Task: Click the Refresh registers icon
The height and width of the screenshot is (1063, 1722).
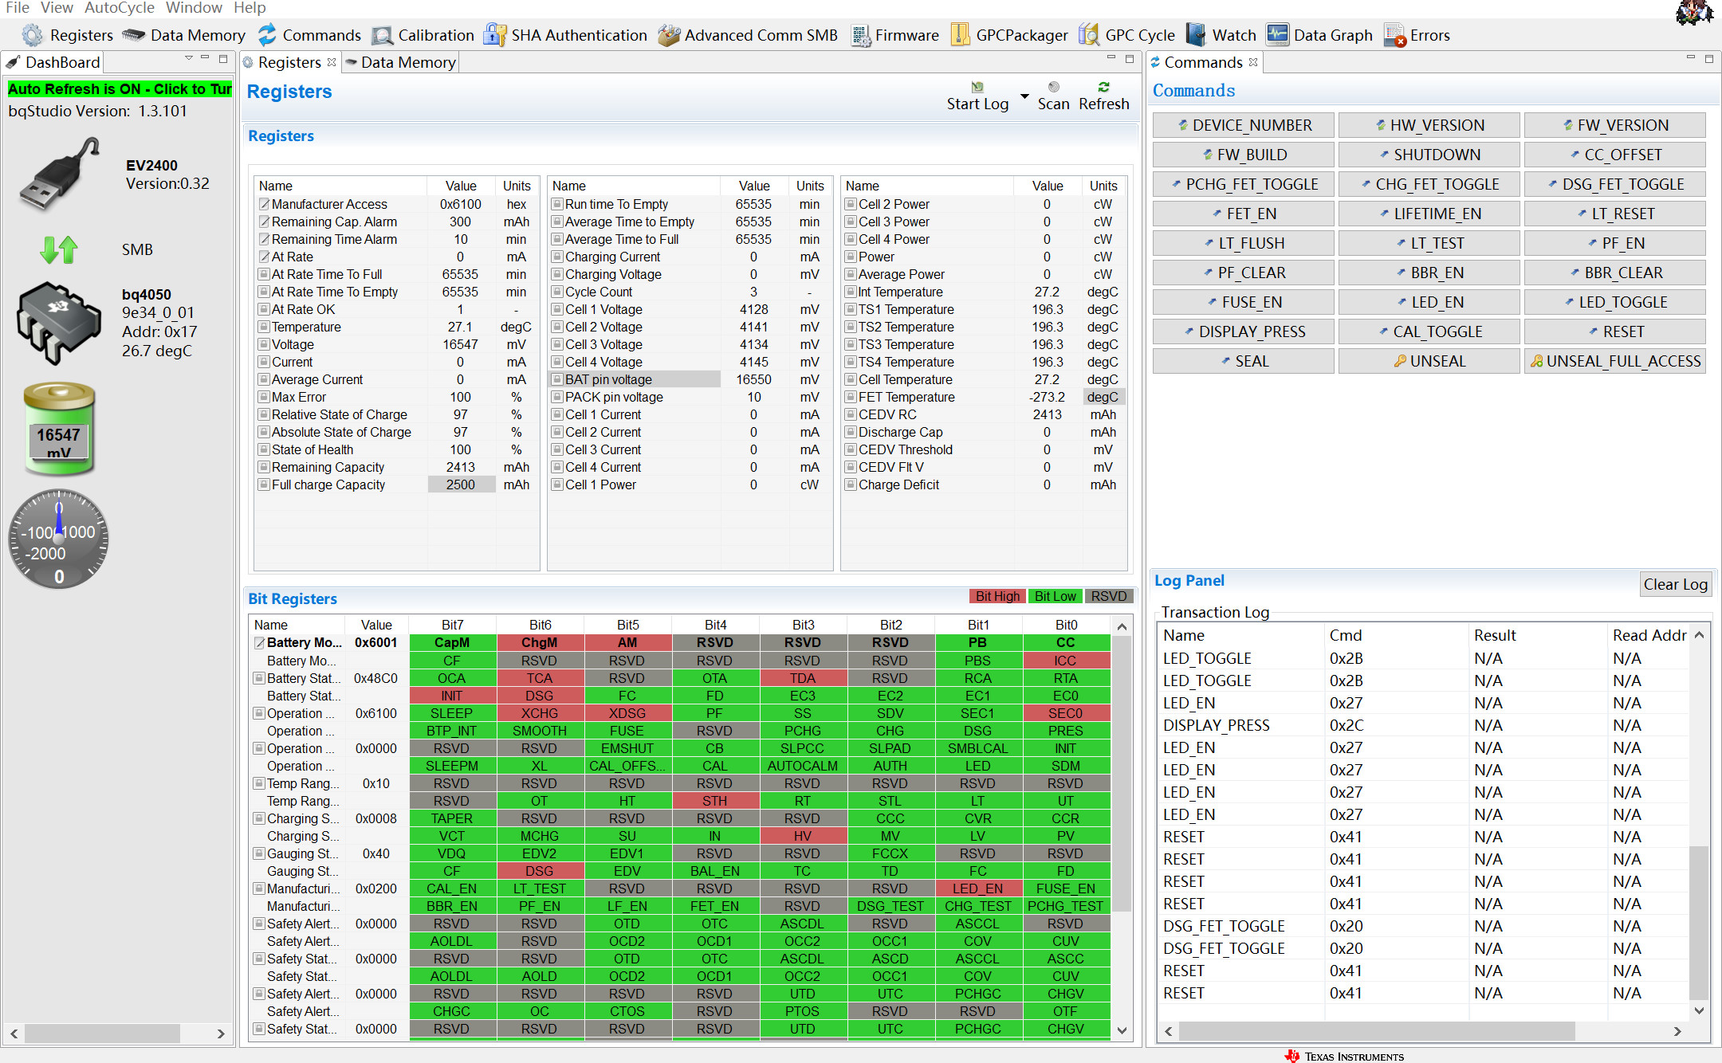Action: coord(1103,88)
